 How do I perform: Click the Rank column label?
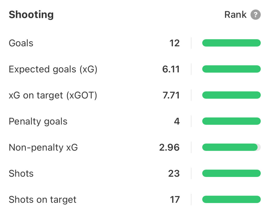235,15
